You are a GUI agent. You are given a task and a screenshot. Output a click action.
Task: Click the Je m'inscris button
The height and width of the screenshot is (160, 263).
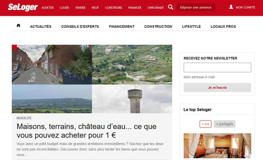click(217, 87)
